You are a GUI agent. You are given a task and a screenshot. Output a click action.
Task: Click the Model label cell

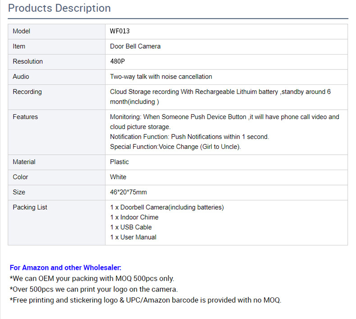(22, 31)
